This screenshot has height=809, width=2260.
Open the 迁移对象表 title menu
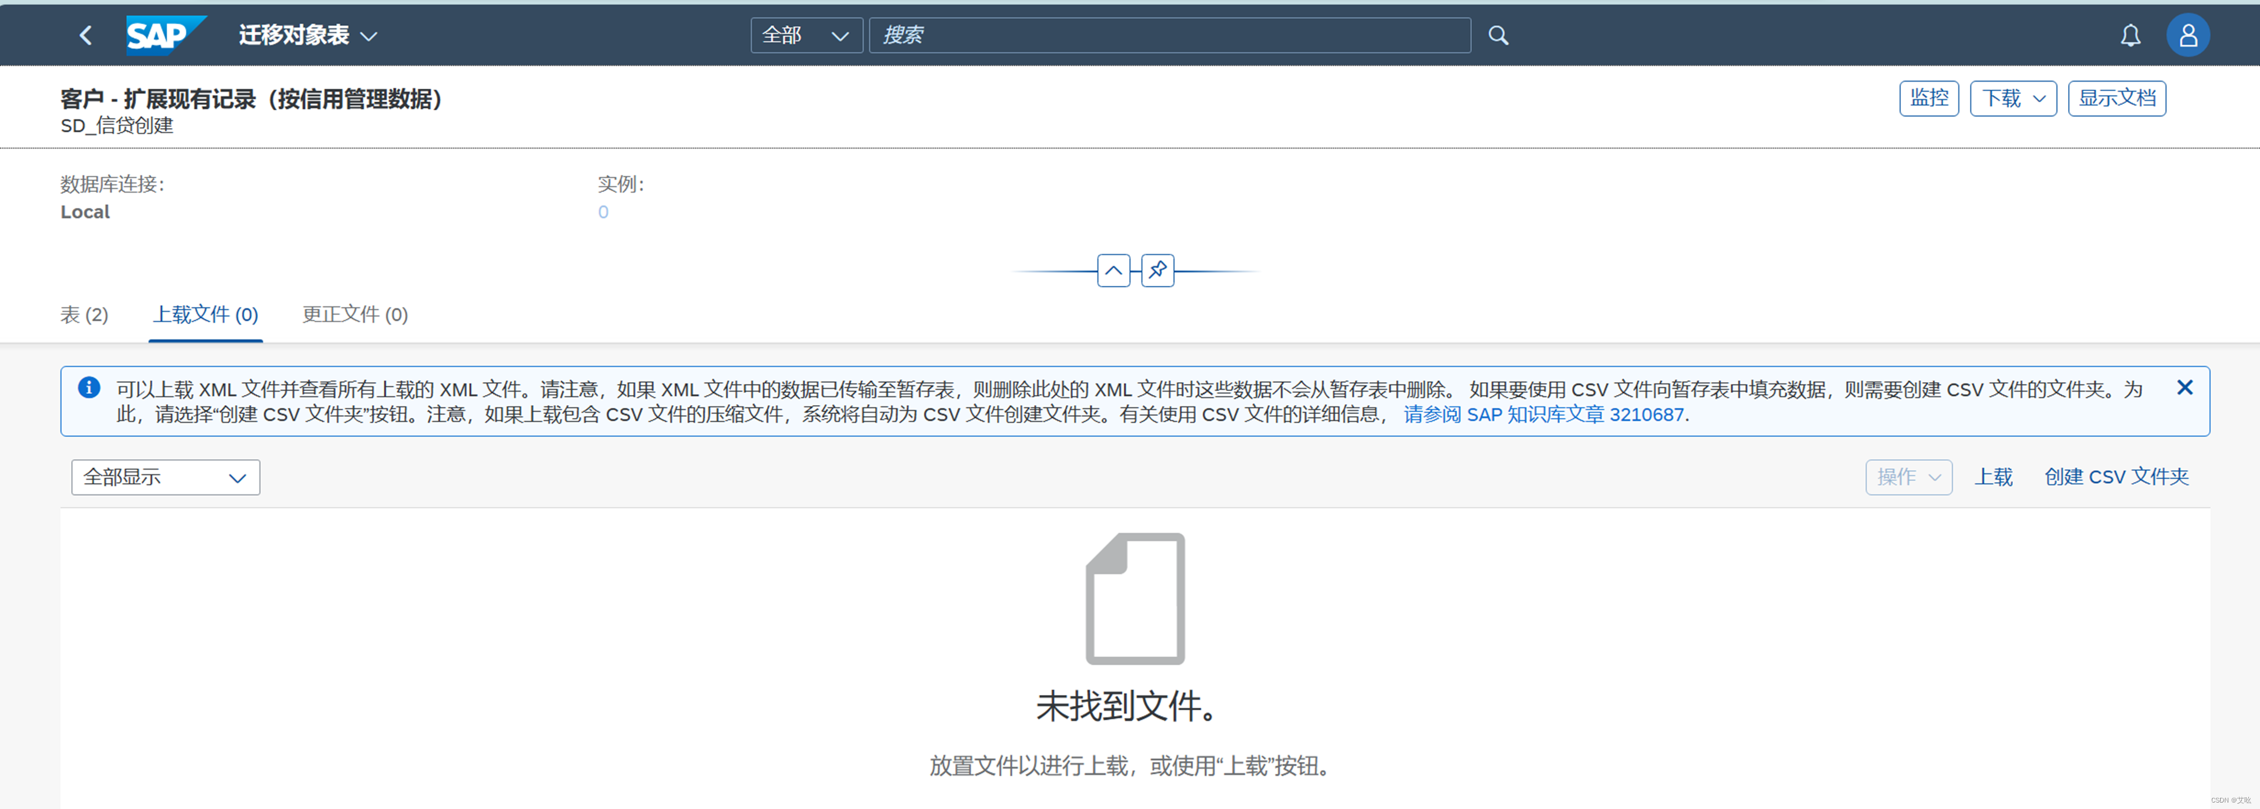[308, 35]
